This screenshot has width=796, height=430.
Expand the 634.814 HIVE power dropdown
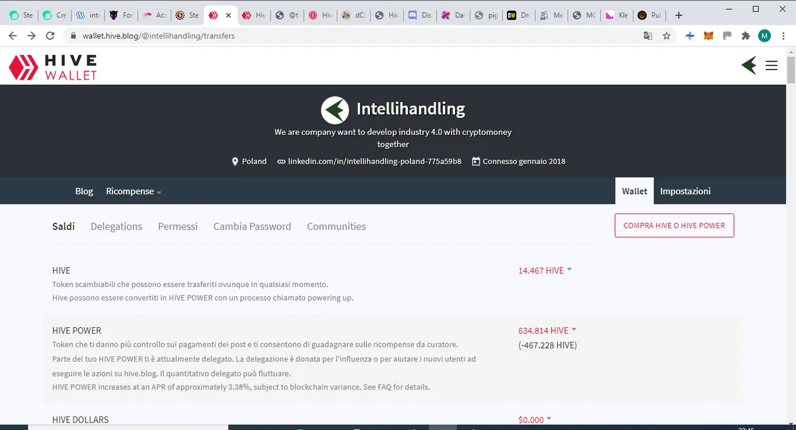(547, 330)
